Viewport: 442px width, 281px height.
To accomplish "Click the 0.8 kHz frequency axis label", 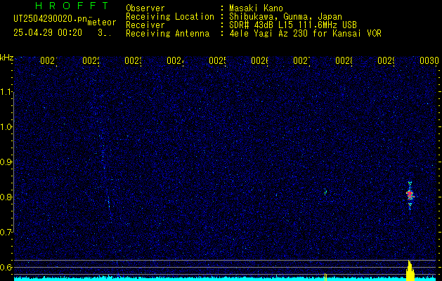I will click(6, 197).
